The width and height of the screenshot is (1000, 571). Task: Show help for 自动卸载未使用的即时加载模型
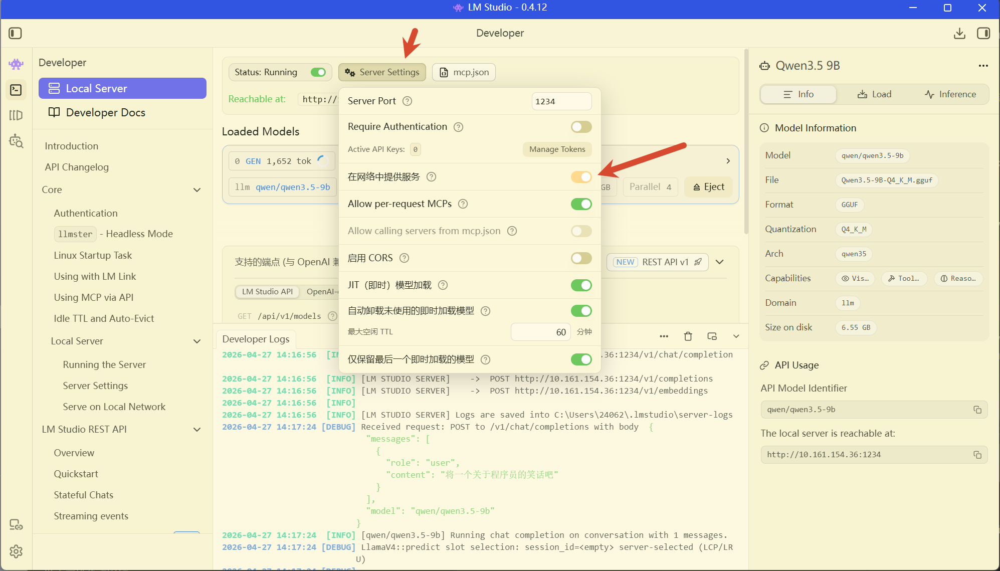point(485,311)
